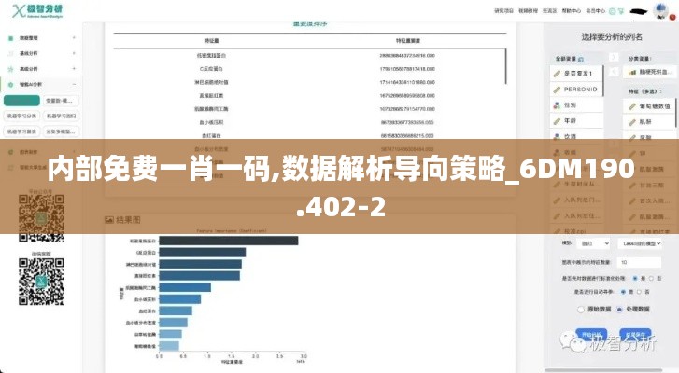Click the feature importance table scrollbar
The image size is (679, 373).
[507, 65]
